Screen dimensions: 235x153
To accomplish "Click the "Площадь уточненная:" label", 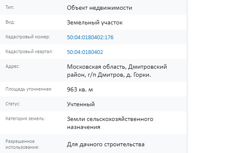I will [29, 89].
